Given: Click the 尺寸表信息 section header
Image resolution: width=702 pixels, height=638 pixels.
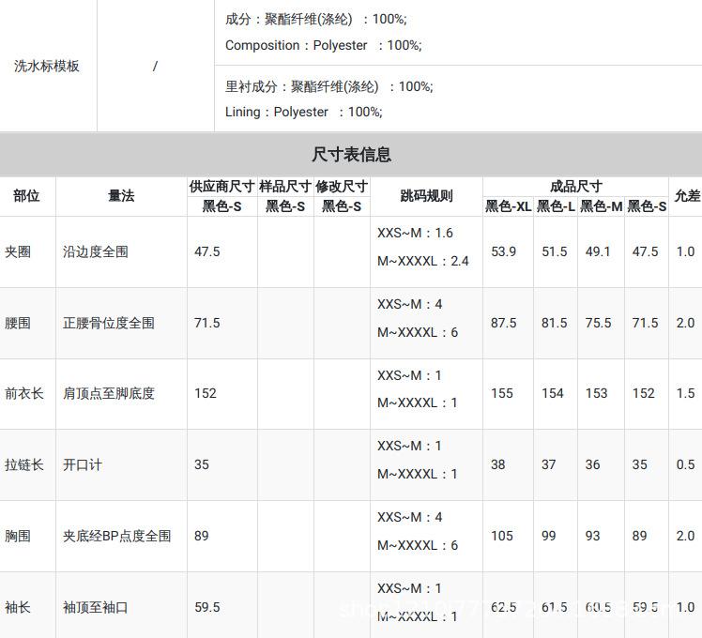Looking at the screenshot, I should [351, 155].
